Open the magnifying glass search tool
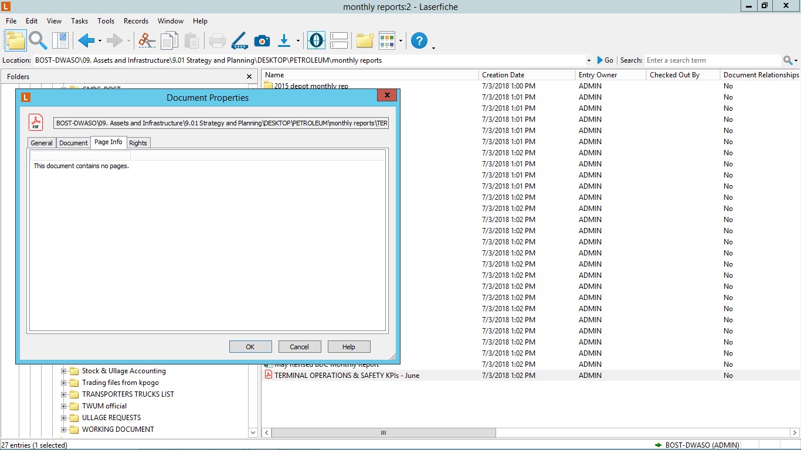801x450 pixels. [x=38, y=40]
